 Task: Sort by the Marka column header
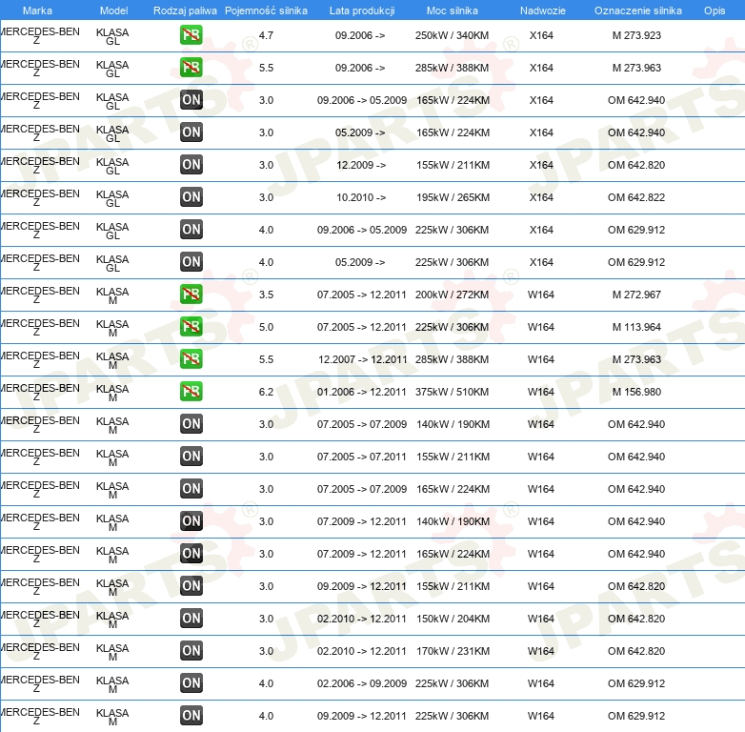coord(36,10)
